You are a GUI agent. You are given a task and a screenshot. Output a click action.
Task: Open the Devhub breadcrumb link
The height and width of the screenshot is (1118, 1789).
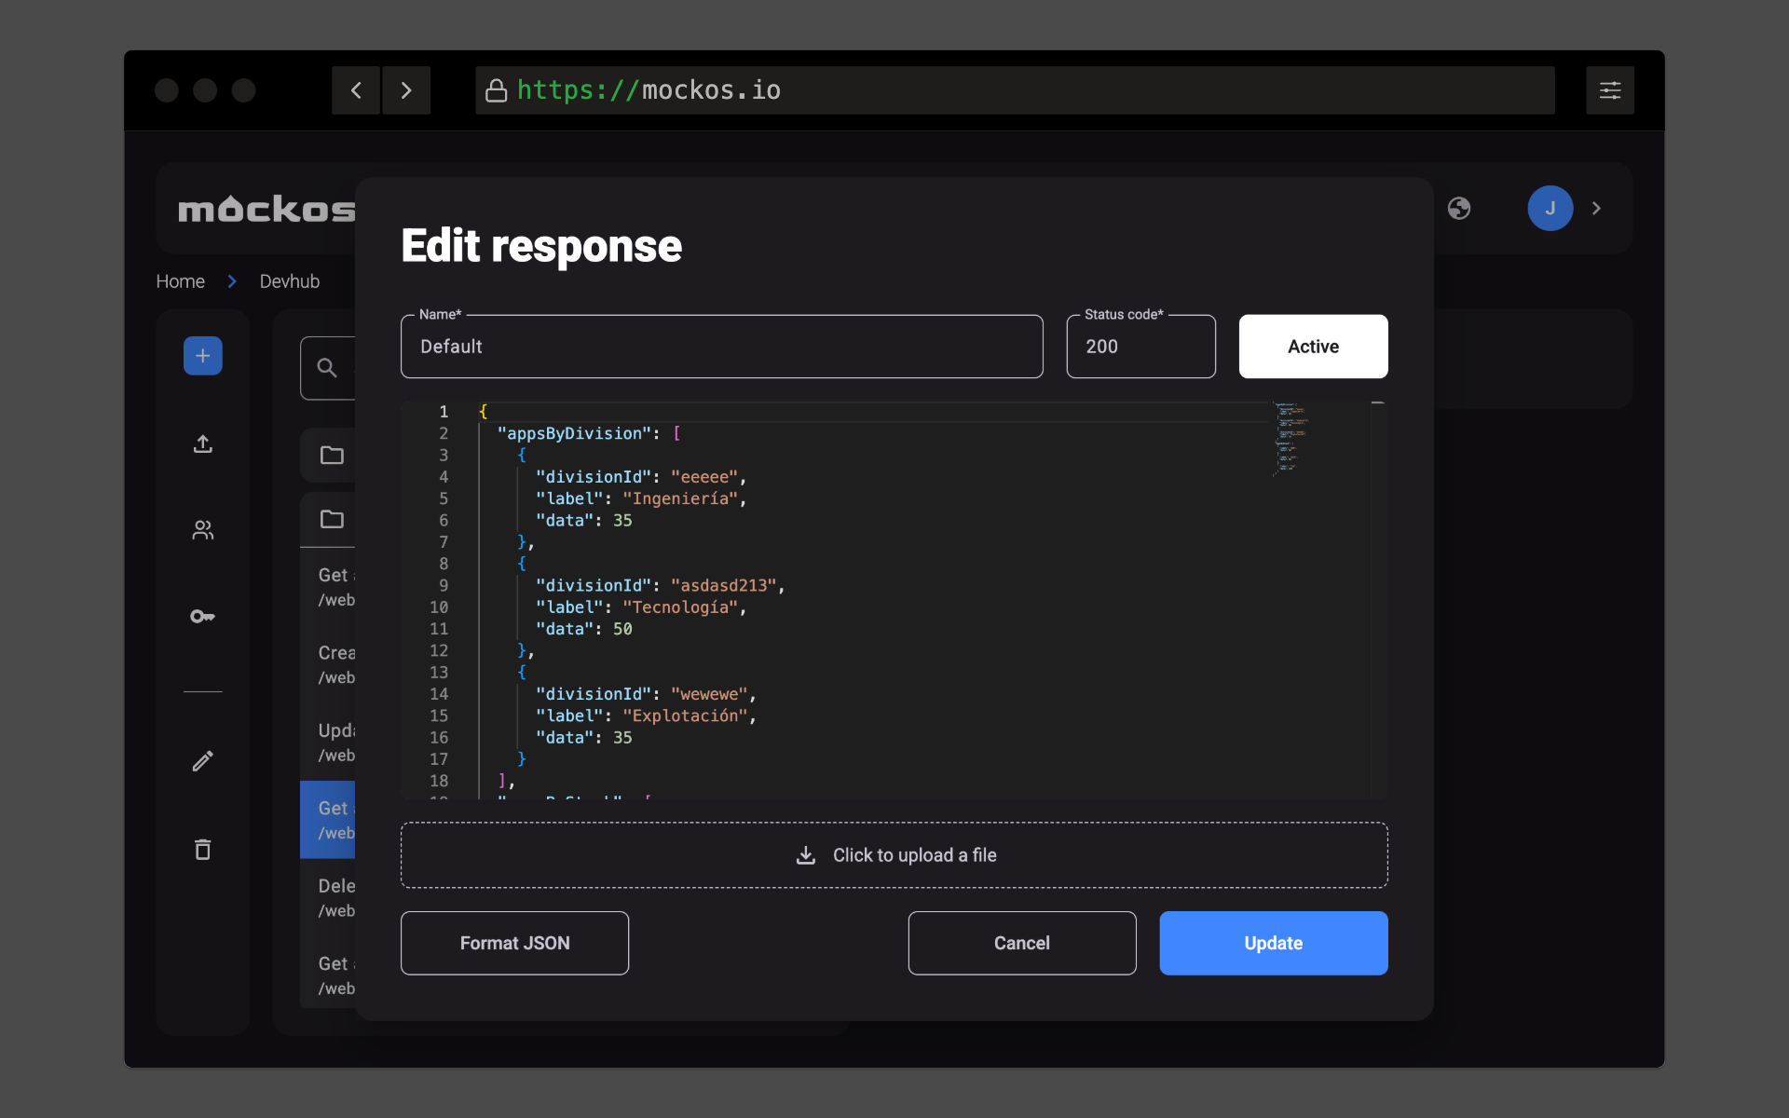[289, 281]
